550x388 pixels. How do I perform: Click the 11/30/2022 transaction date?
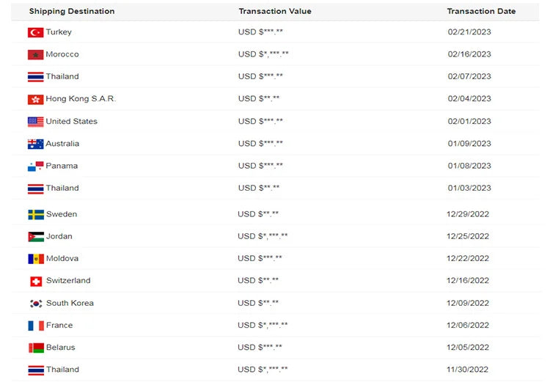468,370
